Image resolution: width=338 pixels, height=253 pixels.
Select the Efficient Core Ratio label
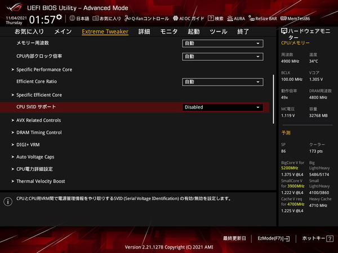(x=37, y=82)
